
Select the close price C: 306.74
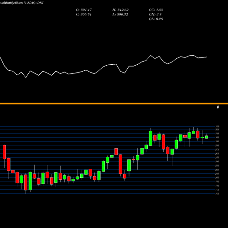click(83, 15)
